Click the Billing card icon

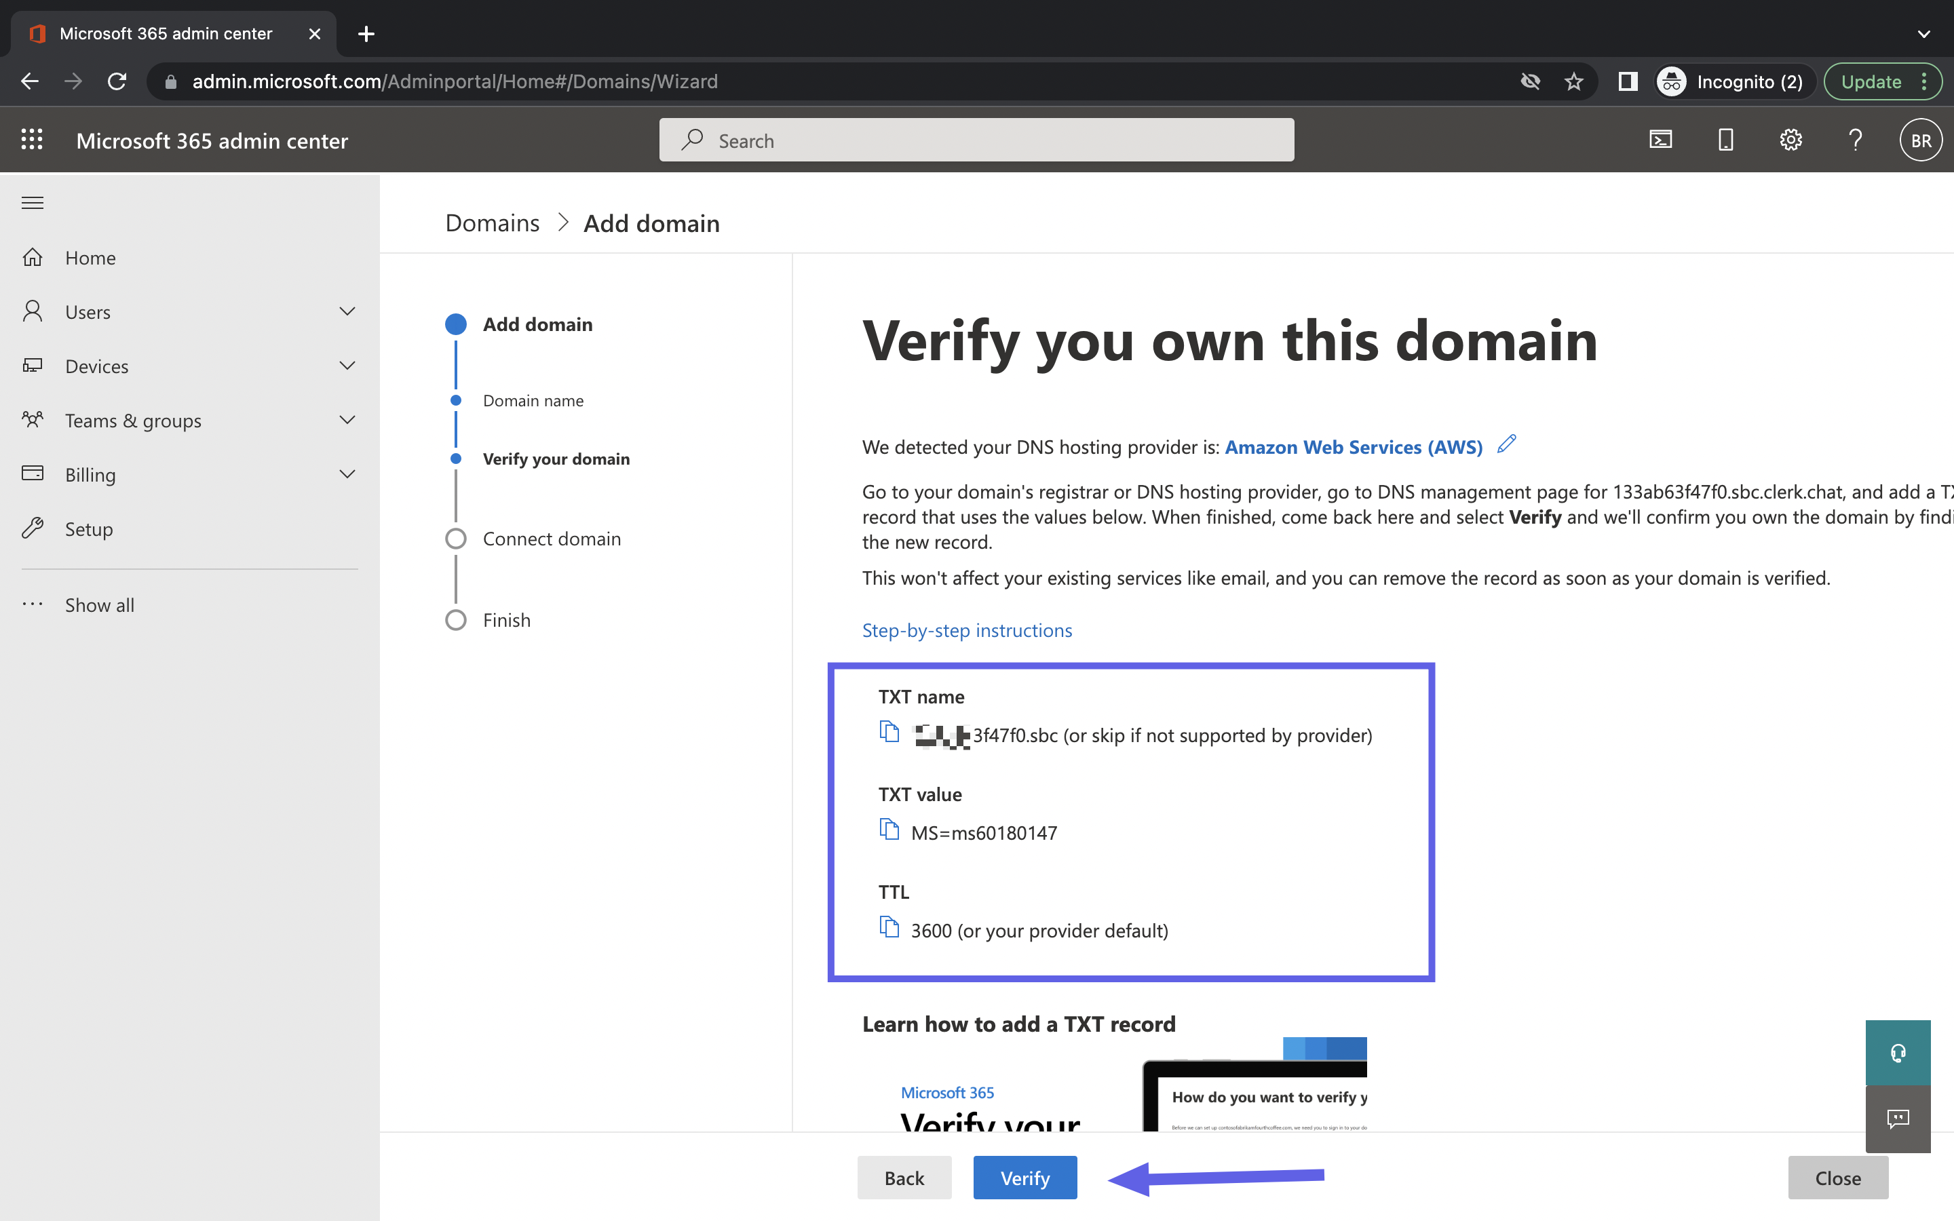click(33, 473)
